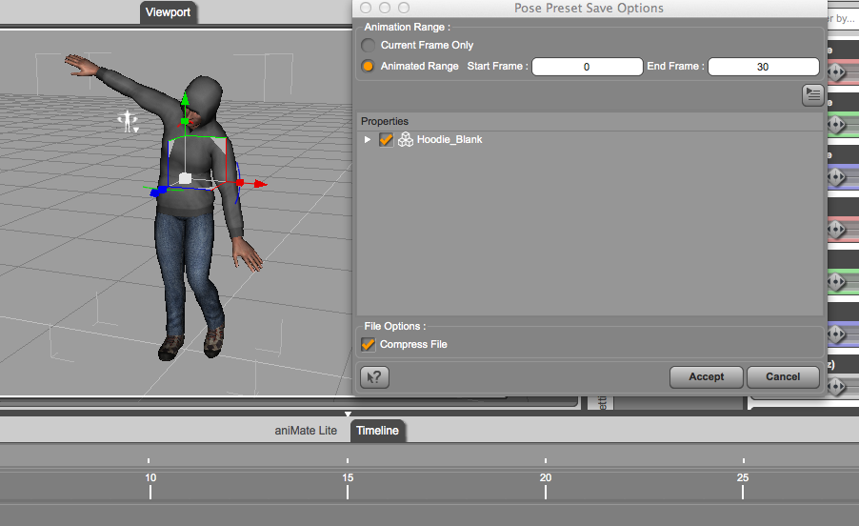Click the Hoodie_Blank node icon

point(406,140)
